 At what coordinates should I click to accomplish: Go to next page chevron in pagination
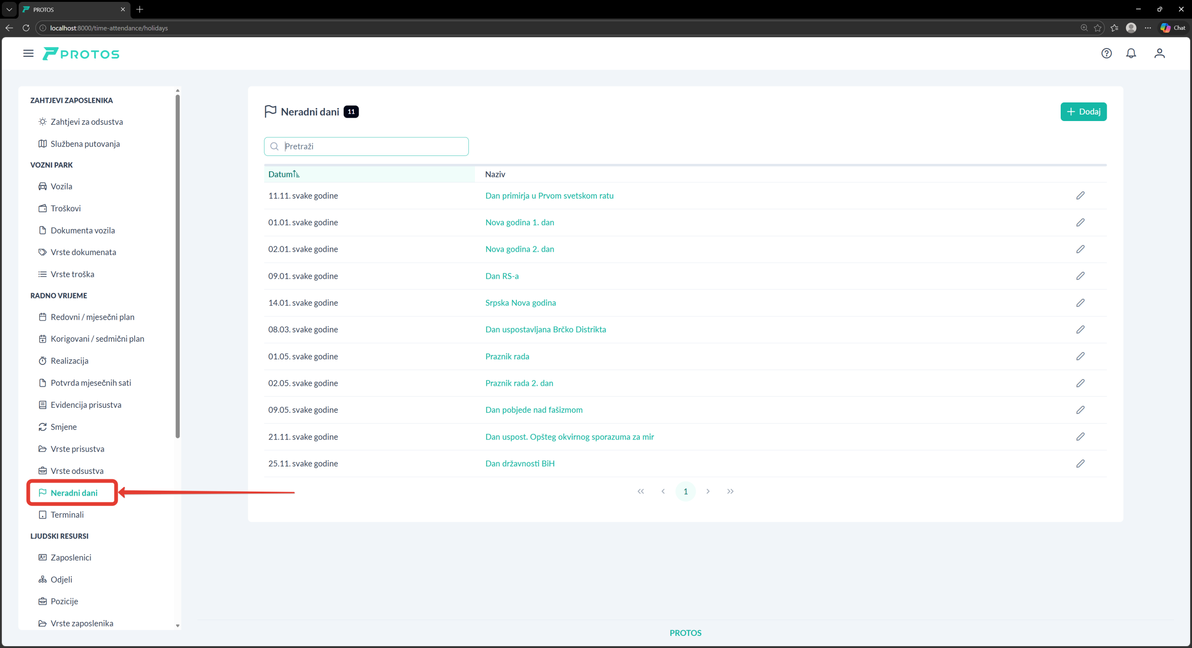click(x=708, y=492)
